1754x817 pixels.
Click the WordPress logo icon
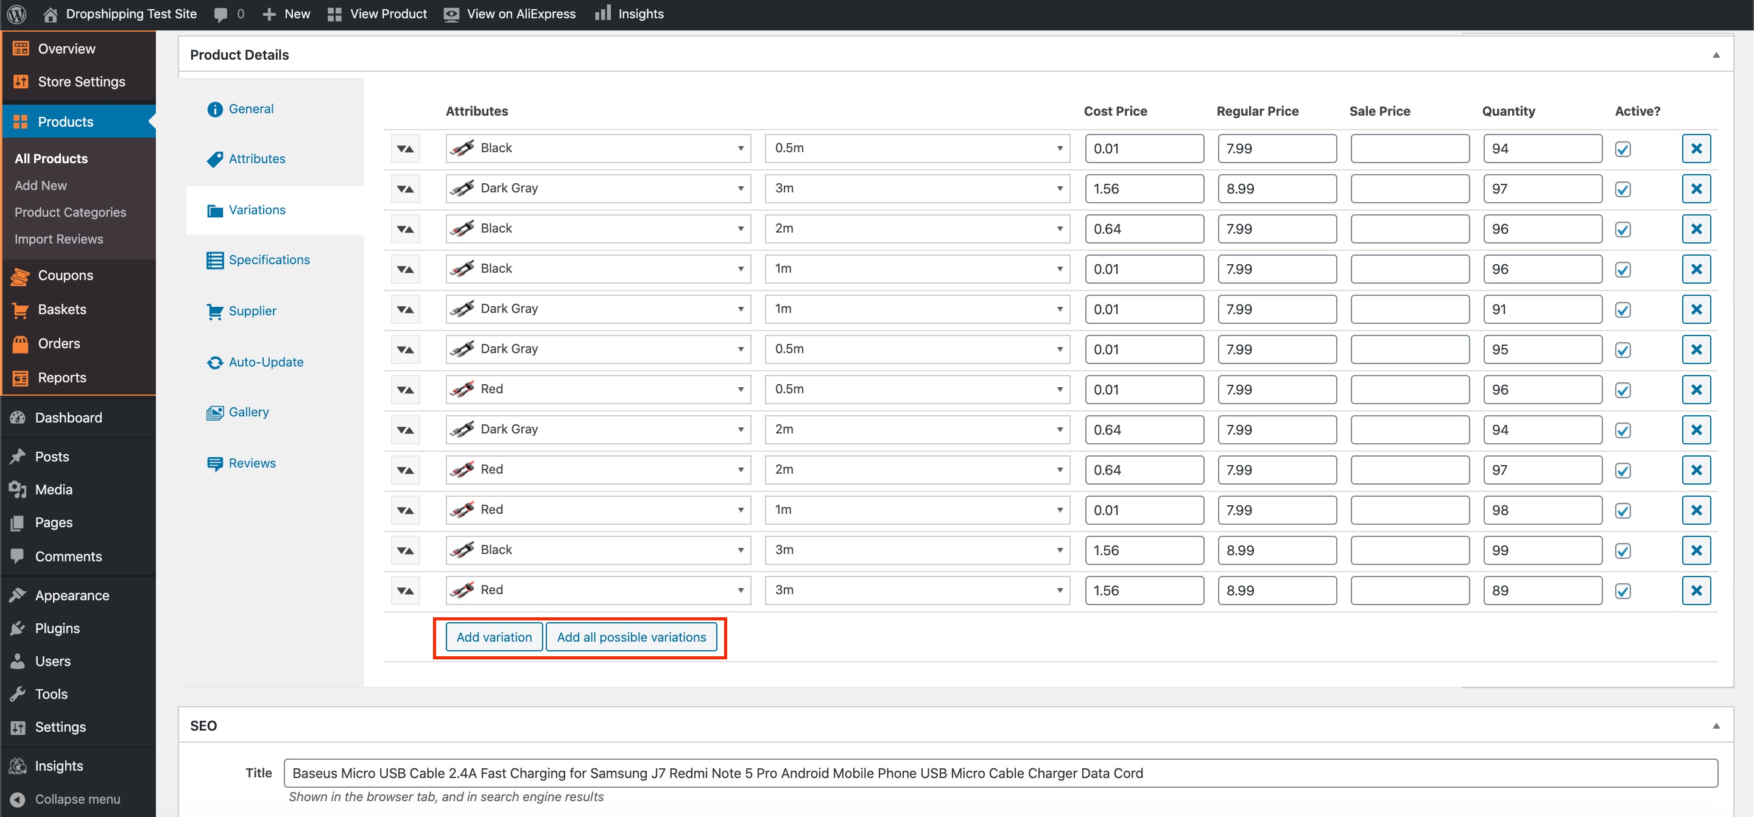pyautogui.click(x=16, y=13)
